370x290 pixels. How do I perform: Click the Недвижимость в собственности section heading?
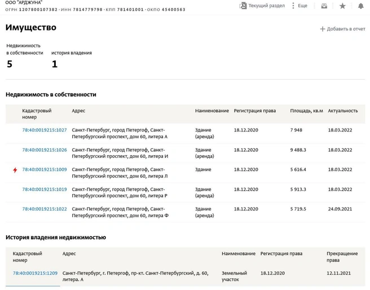51,95
